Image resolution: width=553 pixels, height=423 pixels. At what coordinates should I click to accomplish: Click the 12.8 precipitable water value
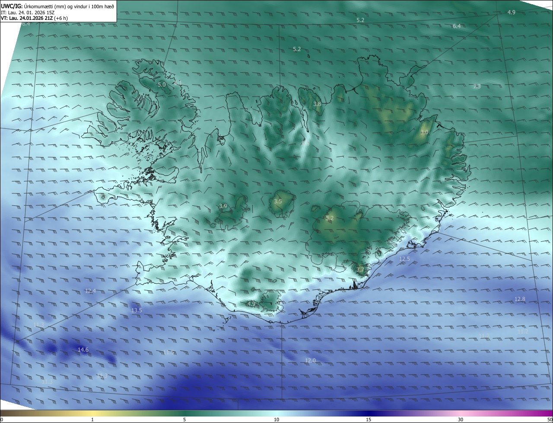(520, 299)
